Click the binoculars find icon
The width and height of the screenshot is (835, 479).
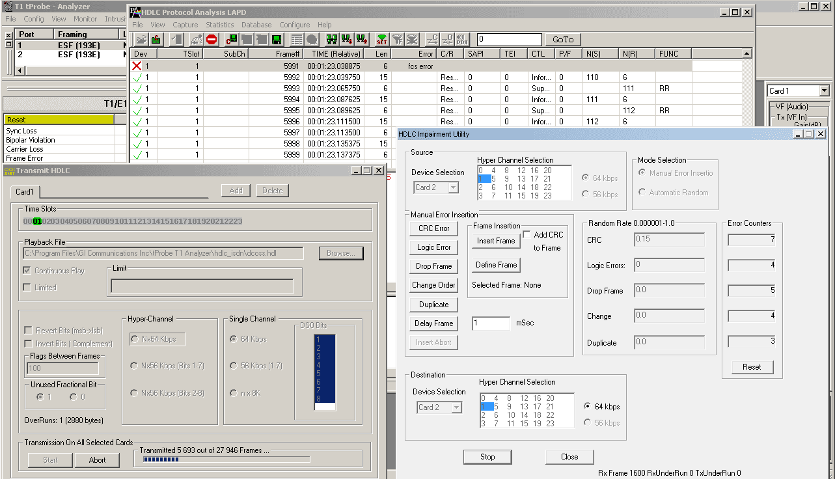pyautogui.click(x=332, y=40)
